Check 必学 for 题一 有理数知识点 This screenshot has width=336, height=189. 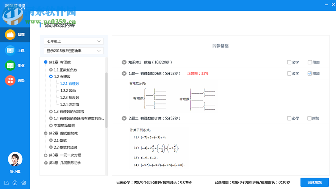click(289, 73)
